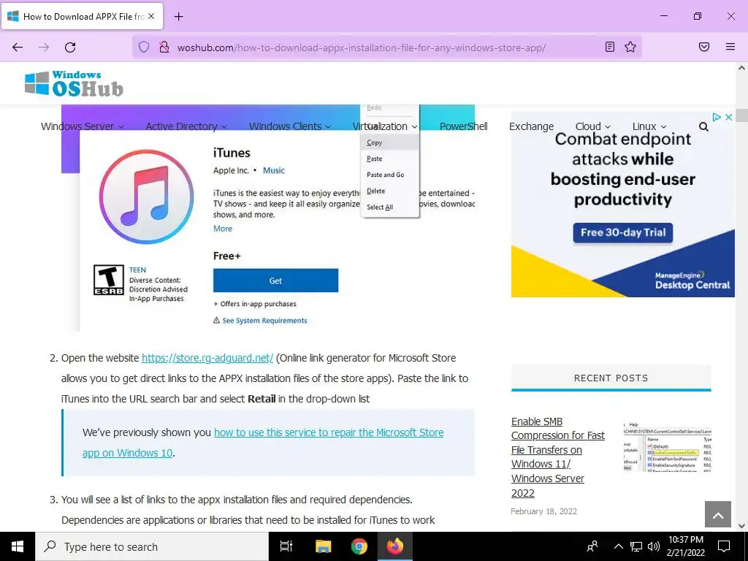Click the RECENT POSTS heading

point(611,378)
